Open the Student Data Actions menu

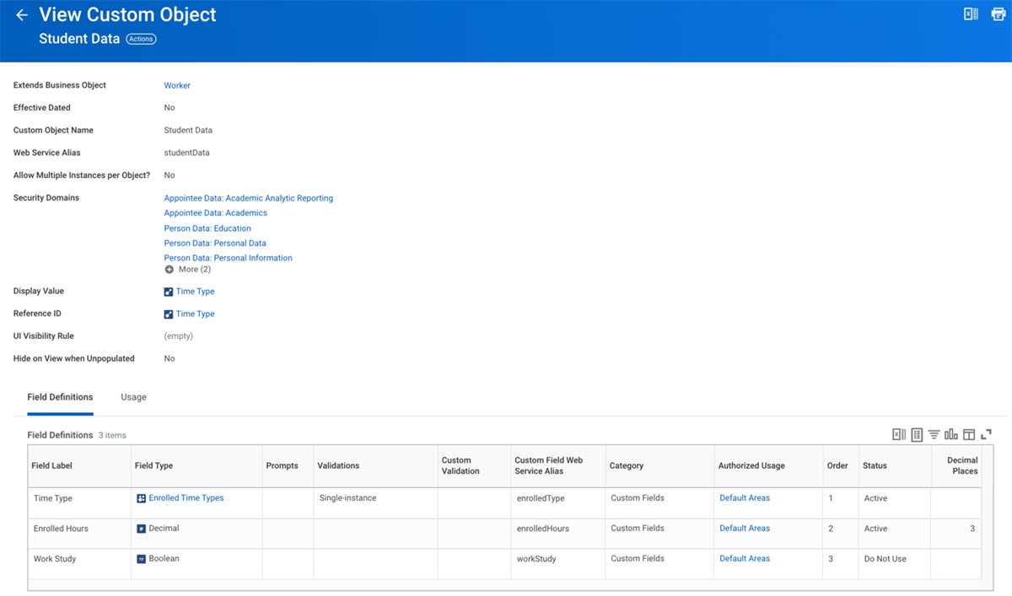pos(141,39)
